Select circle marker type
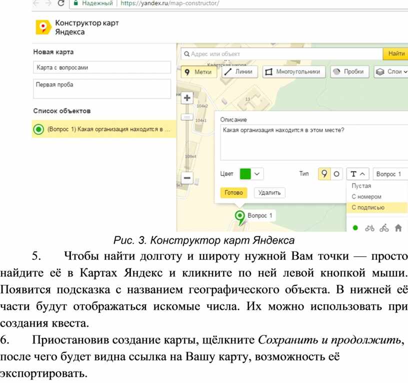The image size is (408, 383). click(336, 174)
